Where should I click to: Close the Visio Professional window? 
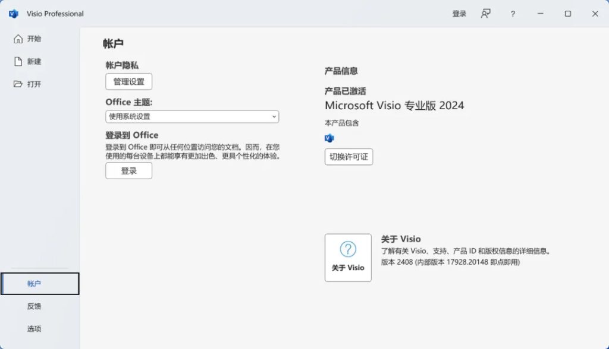[595, 14]
